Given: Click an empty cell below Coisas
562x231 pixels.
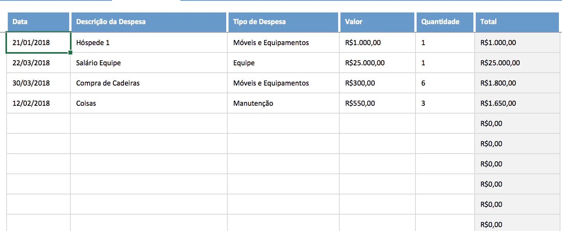Looking at the screenshot, I should pyautogui.click(x=148, y=123).
